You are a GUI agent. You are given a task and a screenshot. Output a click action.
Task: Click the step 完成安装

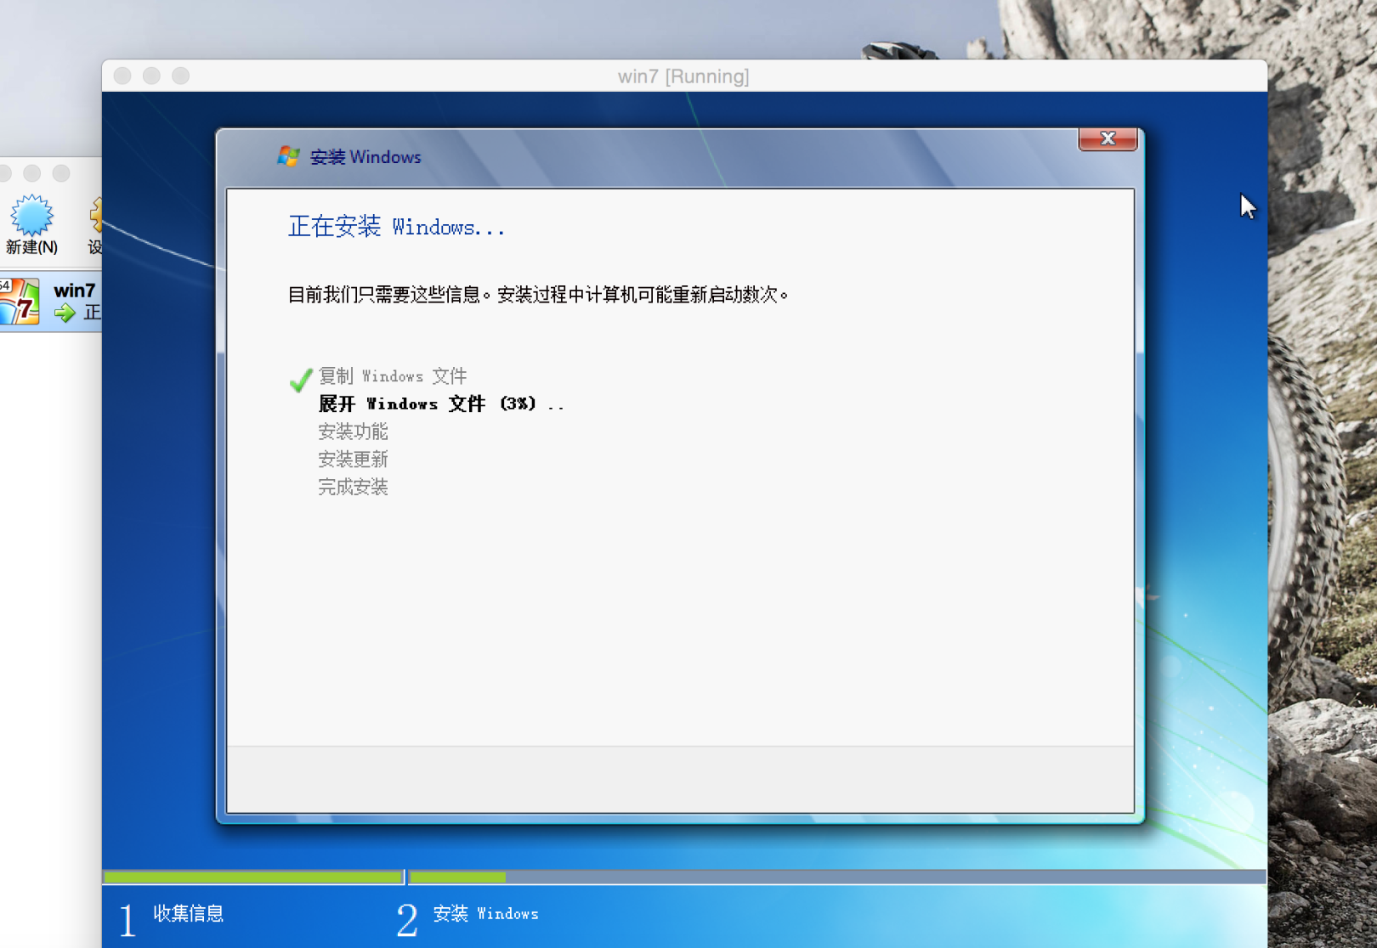click(x=353, y=487)
